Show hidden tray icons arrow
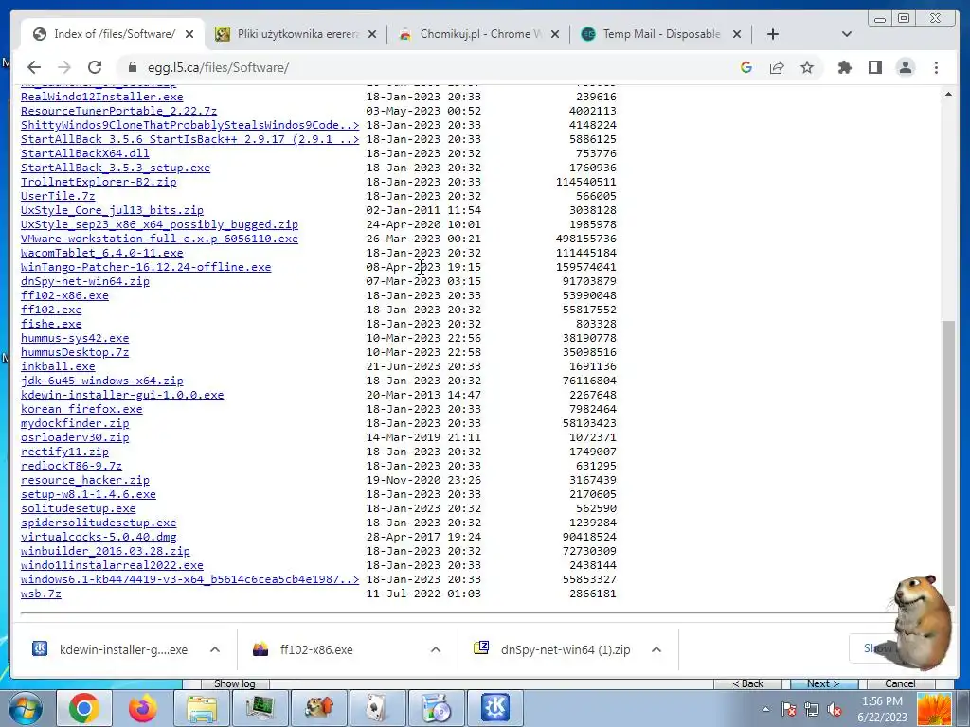 765,709
